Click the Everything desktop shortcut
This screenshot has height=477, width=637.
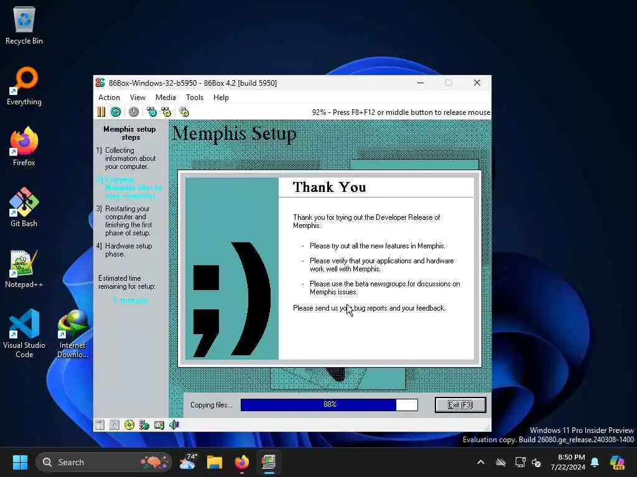pyautogui.click(x=24, y=86)
